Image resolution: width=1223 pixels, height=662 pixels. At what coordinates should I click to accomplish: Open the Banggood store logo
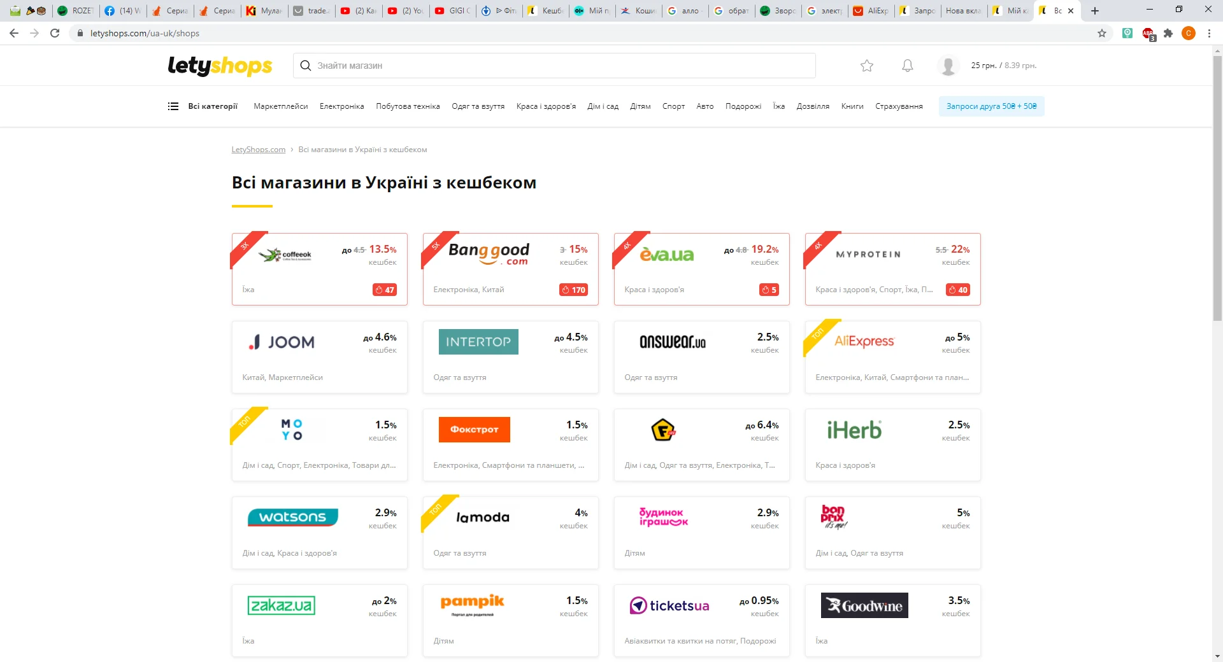coord(489,253)
